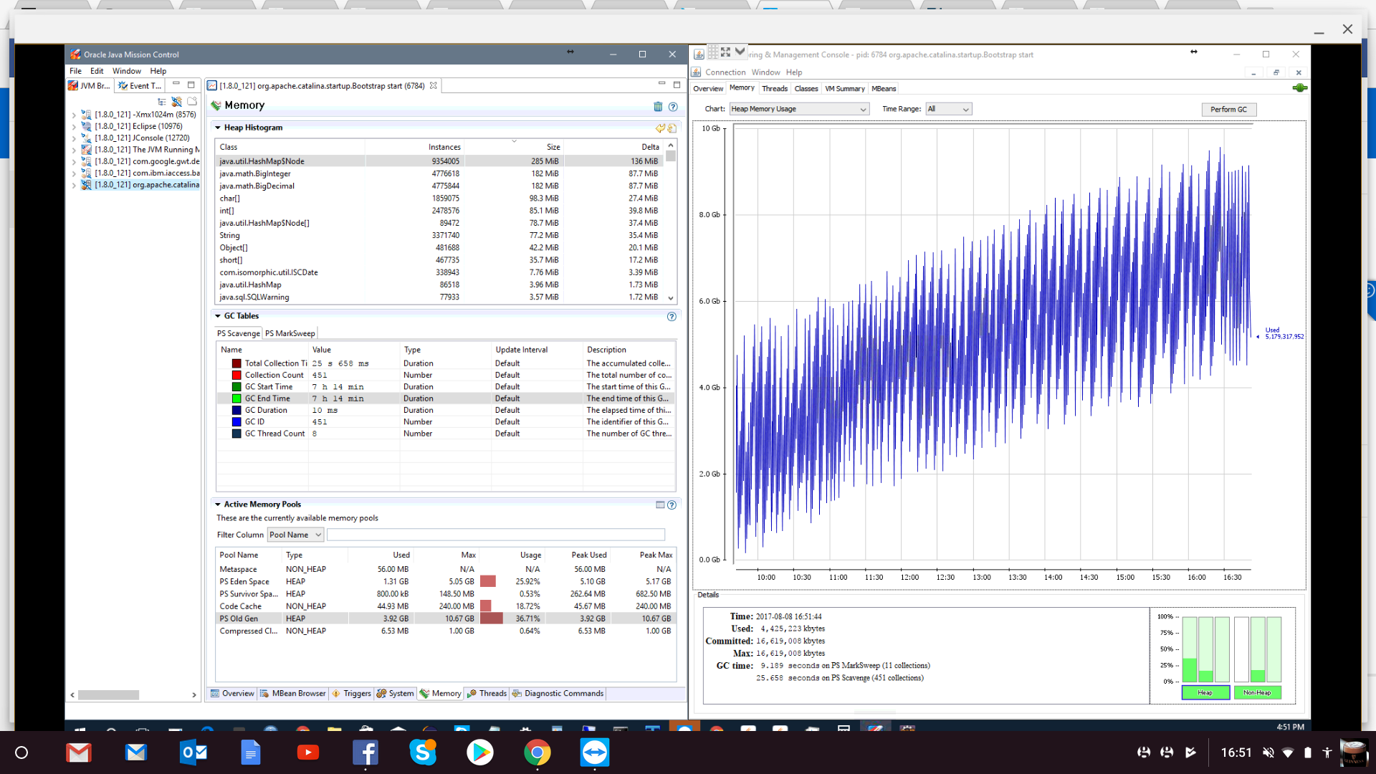Click JConsole green connection status icon

(x=1299, y=88)
